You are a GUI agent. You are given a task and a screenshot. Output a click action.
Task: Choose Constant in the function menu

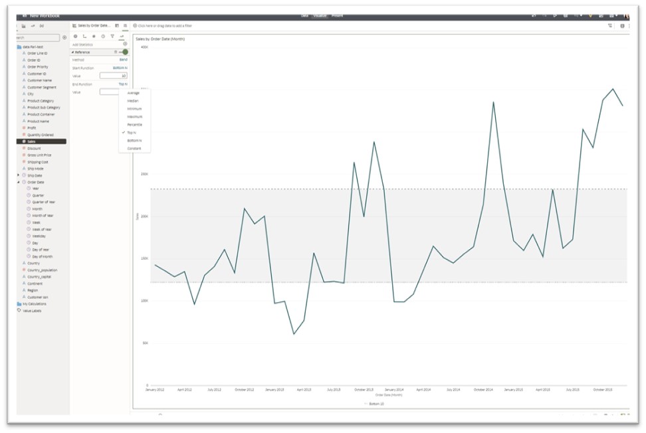(134, 149)
